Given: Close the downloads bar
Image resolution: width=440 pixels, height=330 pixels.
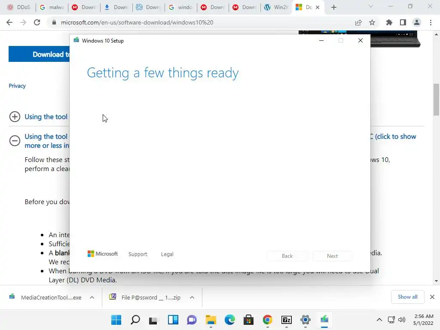Looking at the screenshot, I should click(432, 297).
